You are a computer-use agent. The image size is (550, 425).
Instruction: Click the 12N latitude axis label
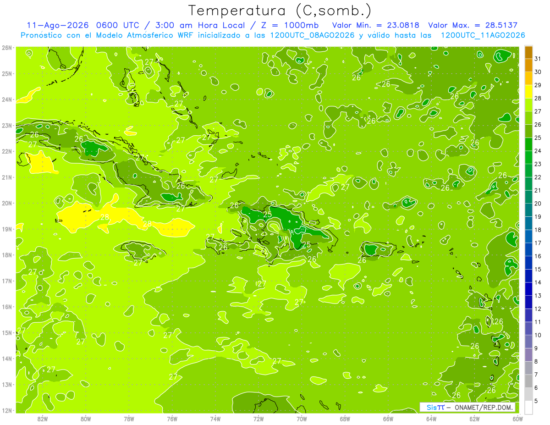(7, 410)
